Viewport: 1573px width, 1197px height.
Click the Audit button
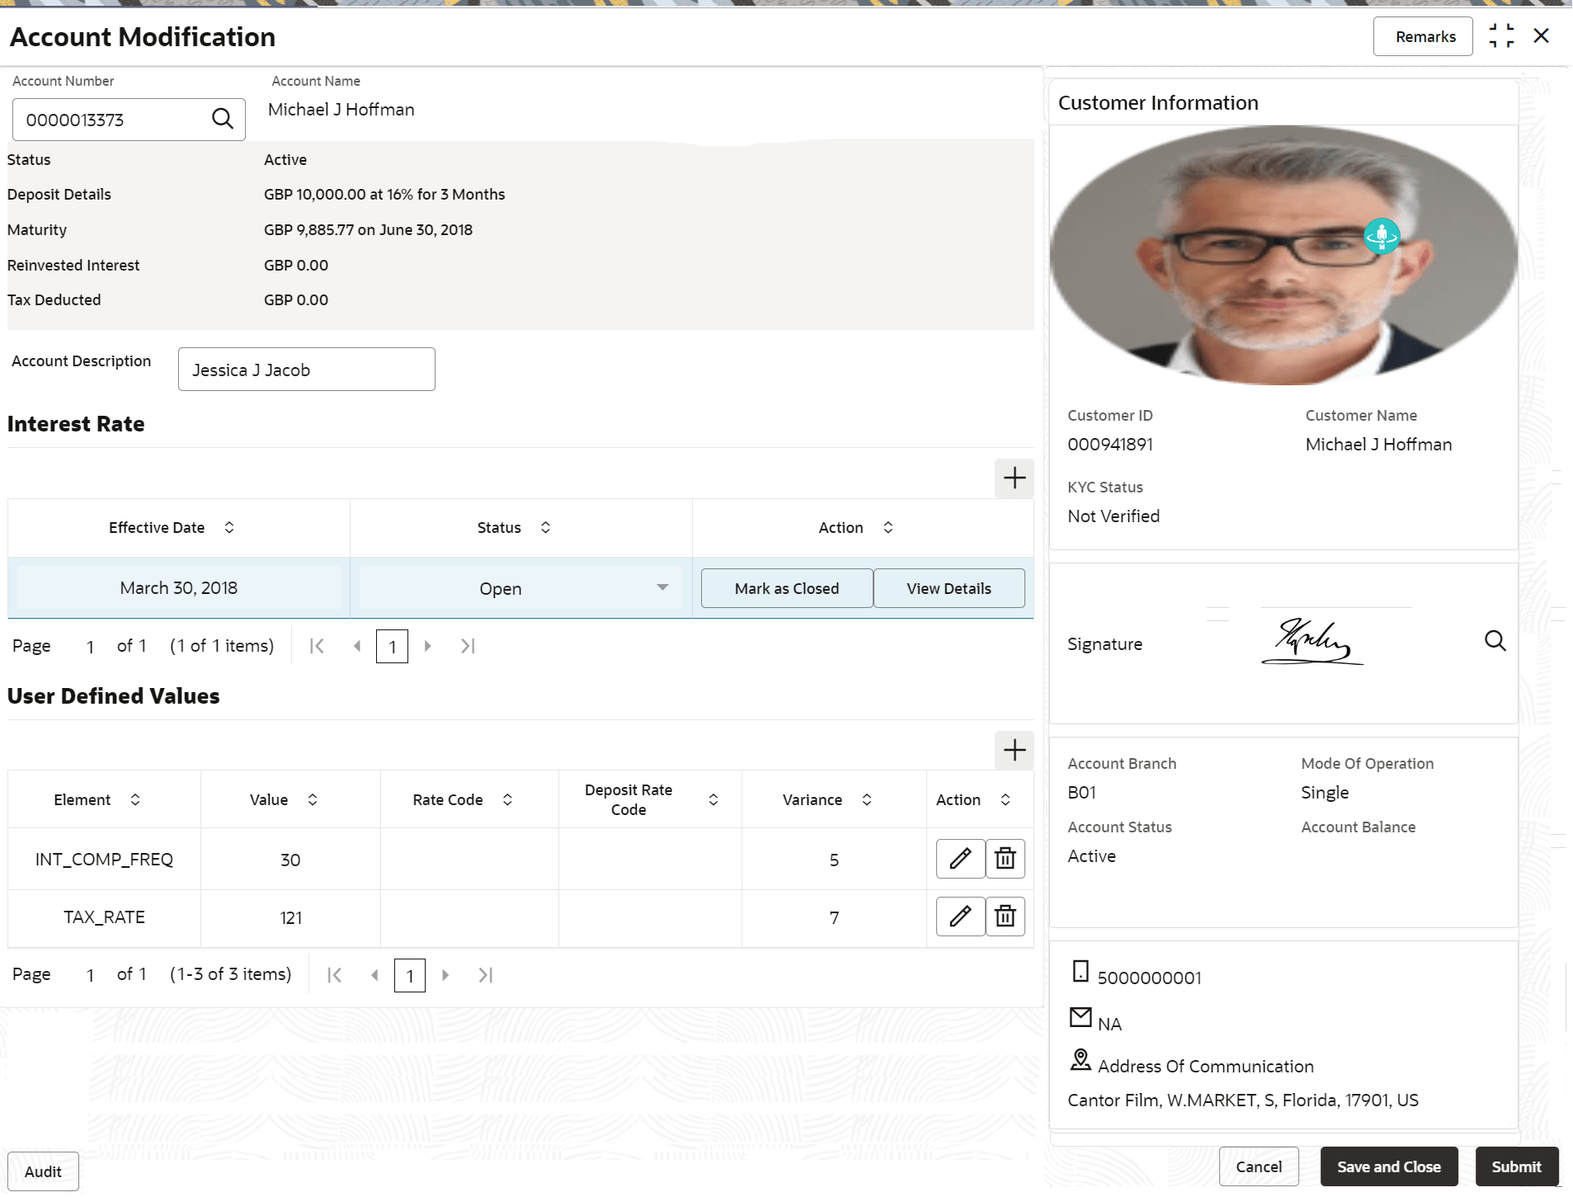43,1171
